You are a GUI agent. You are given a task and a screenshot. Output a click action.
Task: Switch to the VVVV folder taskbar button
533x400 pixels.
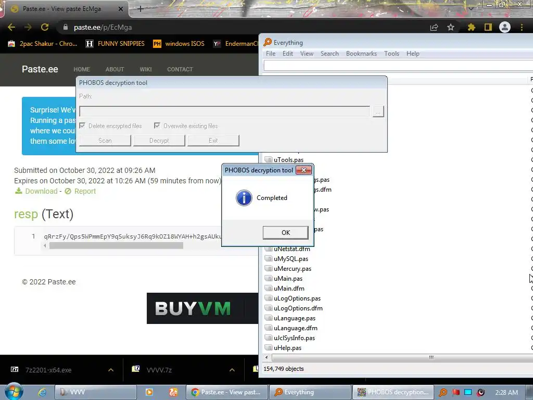96,392
